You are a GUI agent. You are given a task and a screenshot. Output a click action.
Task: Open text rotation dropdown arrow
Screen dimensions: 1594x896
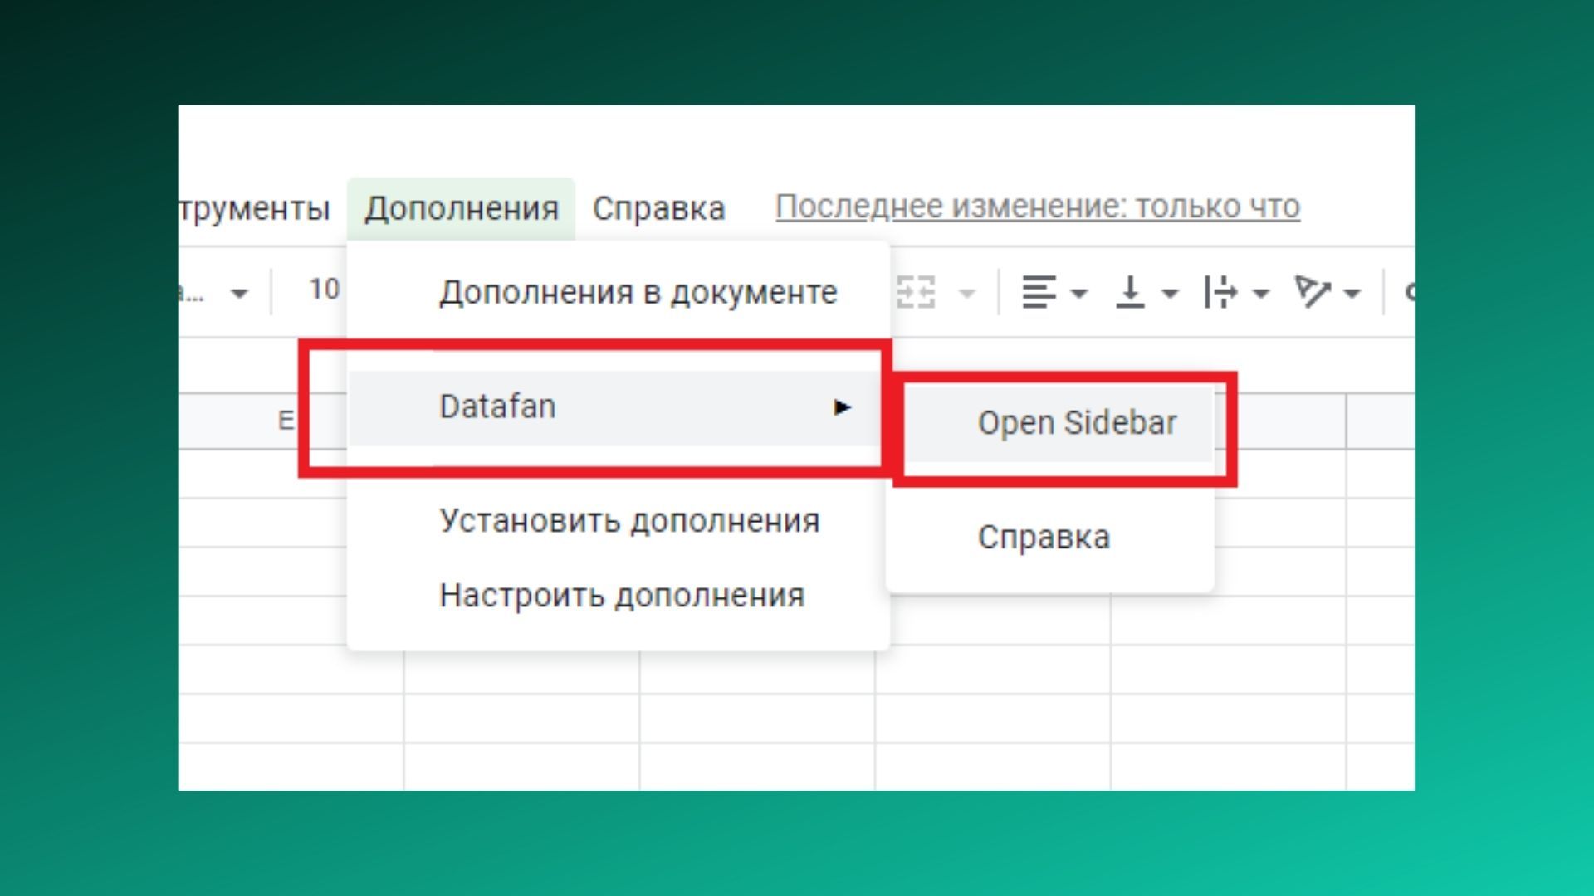(x=1352, y=293)
